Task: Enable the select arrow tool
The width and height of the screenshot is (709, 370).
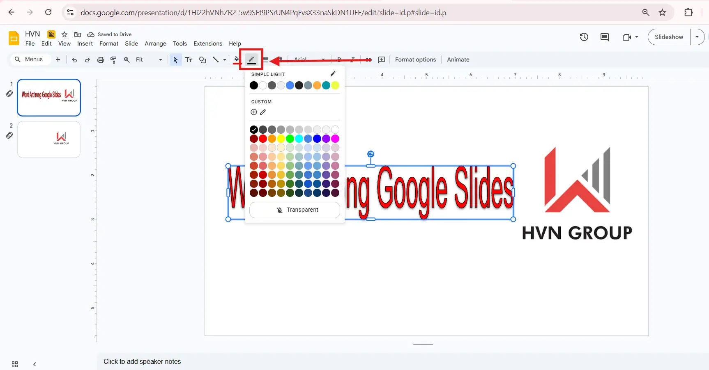Action: tap(175, 59)
